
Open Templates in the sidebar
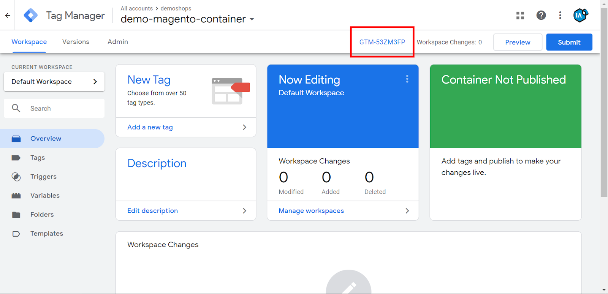coord(46,234)
